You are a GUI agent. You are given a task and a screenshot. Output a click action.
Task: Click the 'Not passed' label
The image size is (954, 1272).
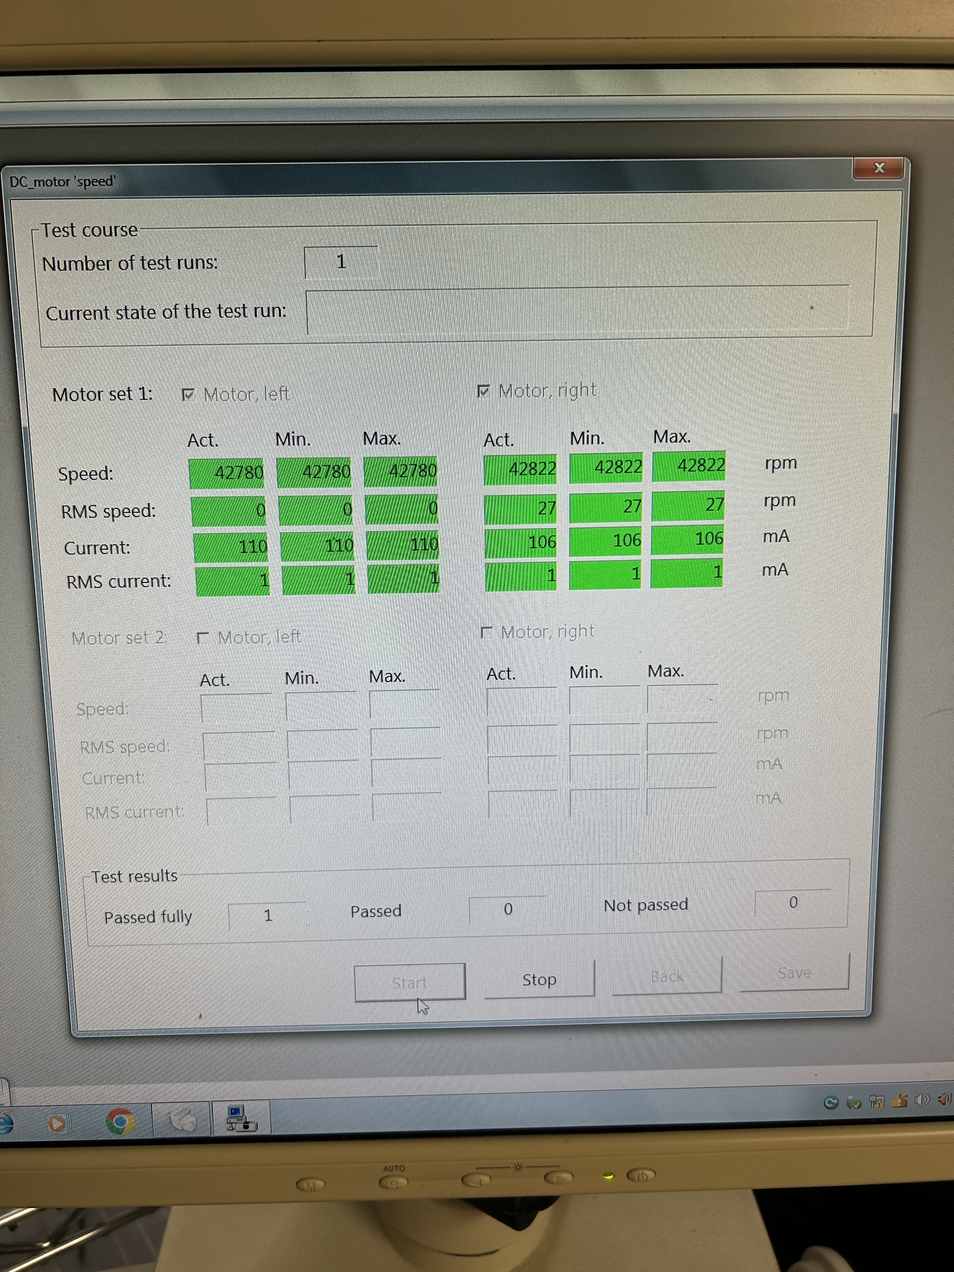646,905
